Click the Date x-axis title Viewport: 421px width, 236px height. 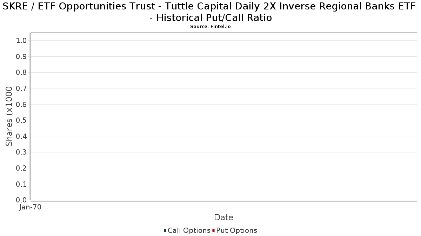point(223,217)
